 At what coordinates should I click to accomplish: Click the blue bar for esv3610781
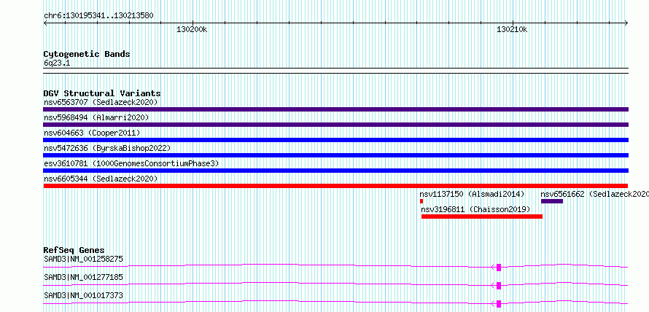335,171
